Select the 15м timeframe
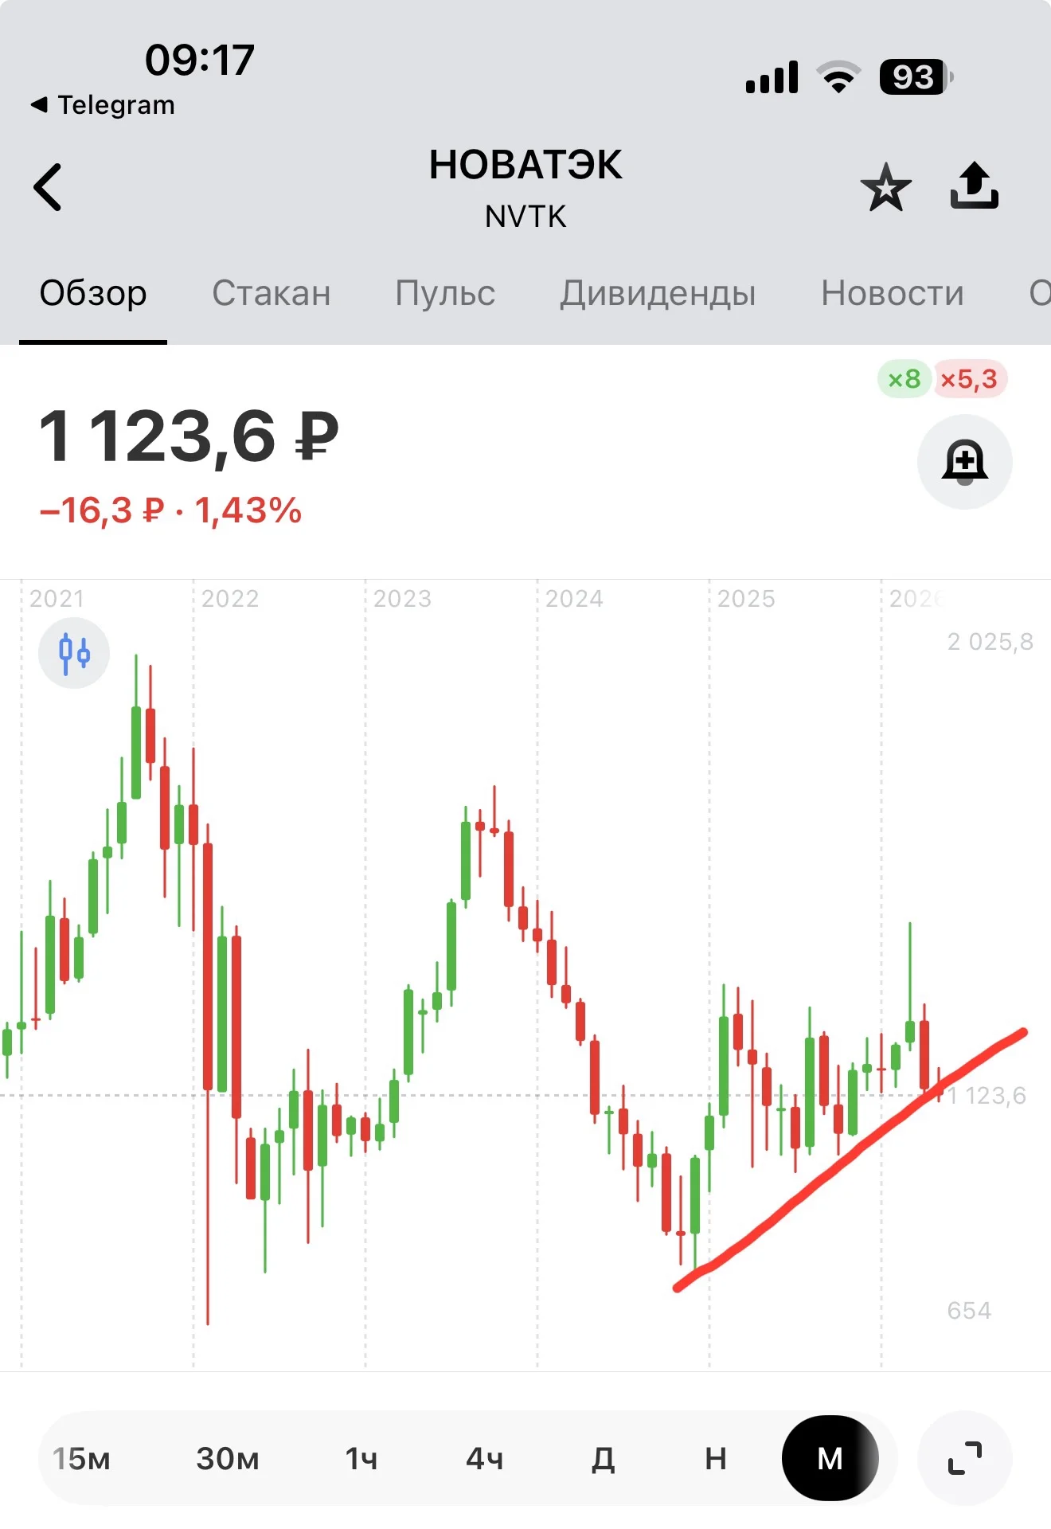Screen dimensions: 1051x1529 (x=81, y=1459)
